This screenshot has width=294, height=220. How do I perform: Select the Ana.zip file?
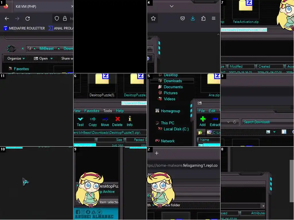[214, 86]
